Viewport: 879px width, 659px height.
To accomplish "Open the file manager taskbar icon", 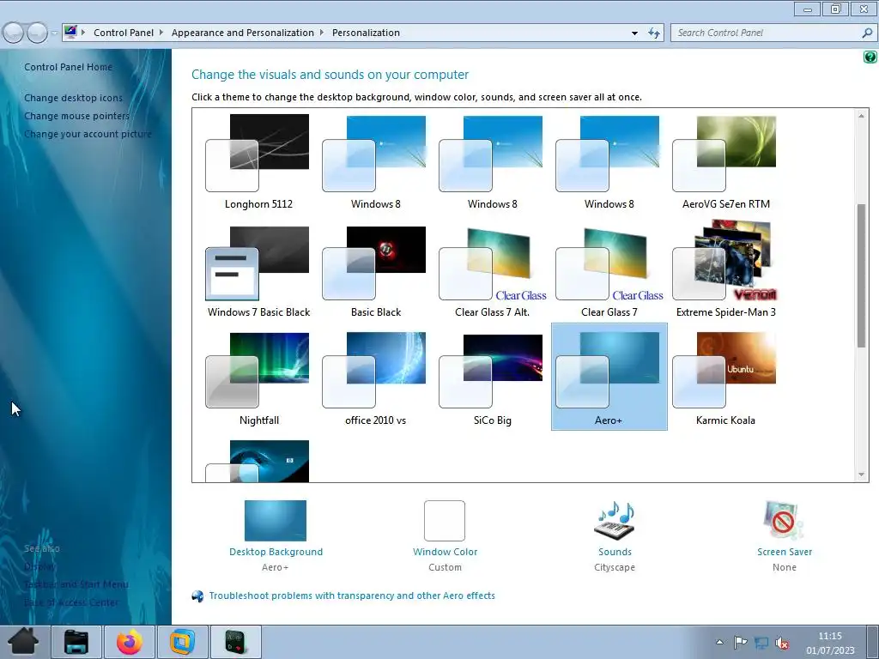I will [x=76, y=642].
